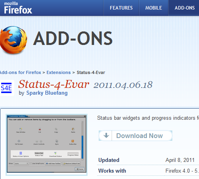The image size is (199, 179).
Task: Click the Done button in screenshot preview
Action: 80,169
